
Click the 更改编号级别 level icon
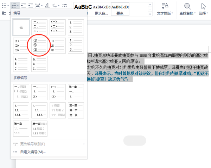15,144
